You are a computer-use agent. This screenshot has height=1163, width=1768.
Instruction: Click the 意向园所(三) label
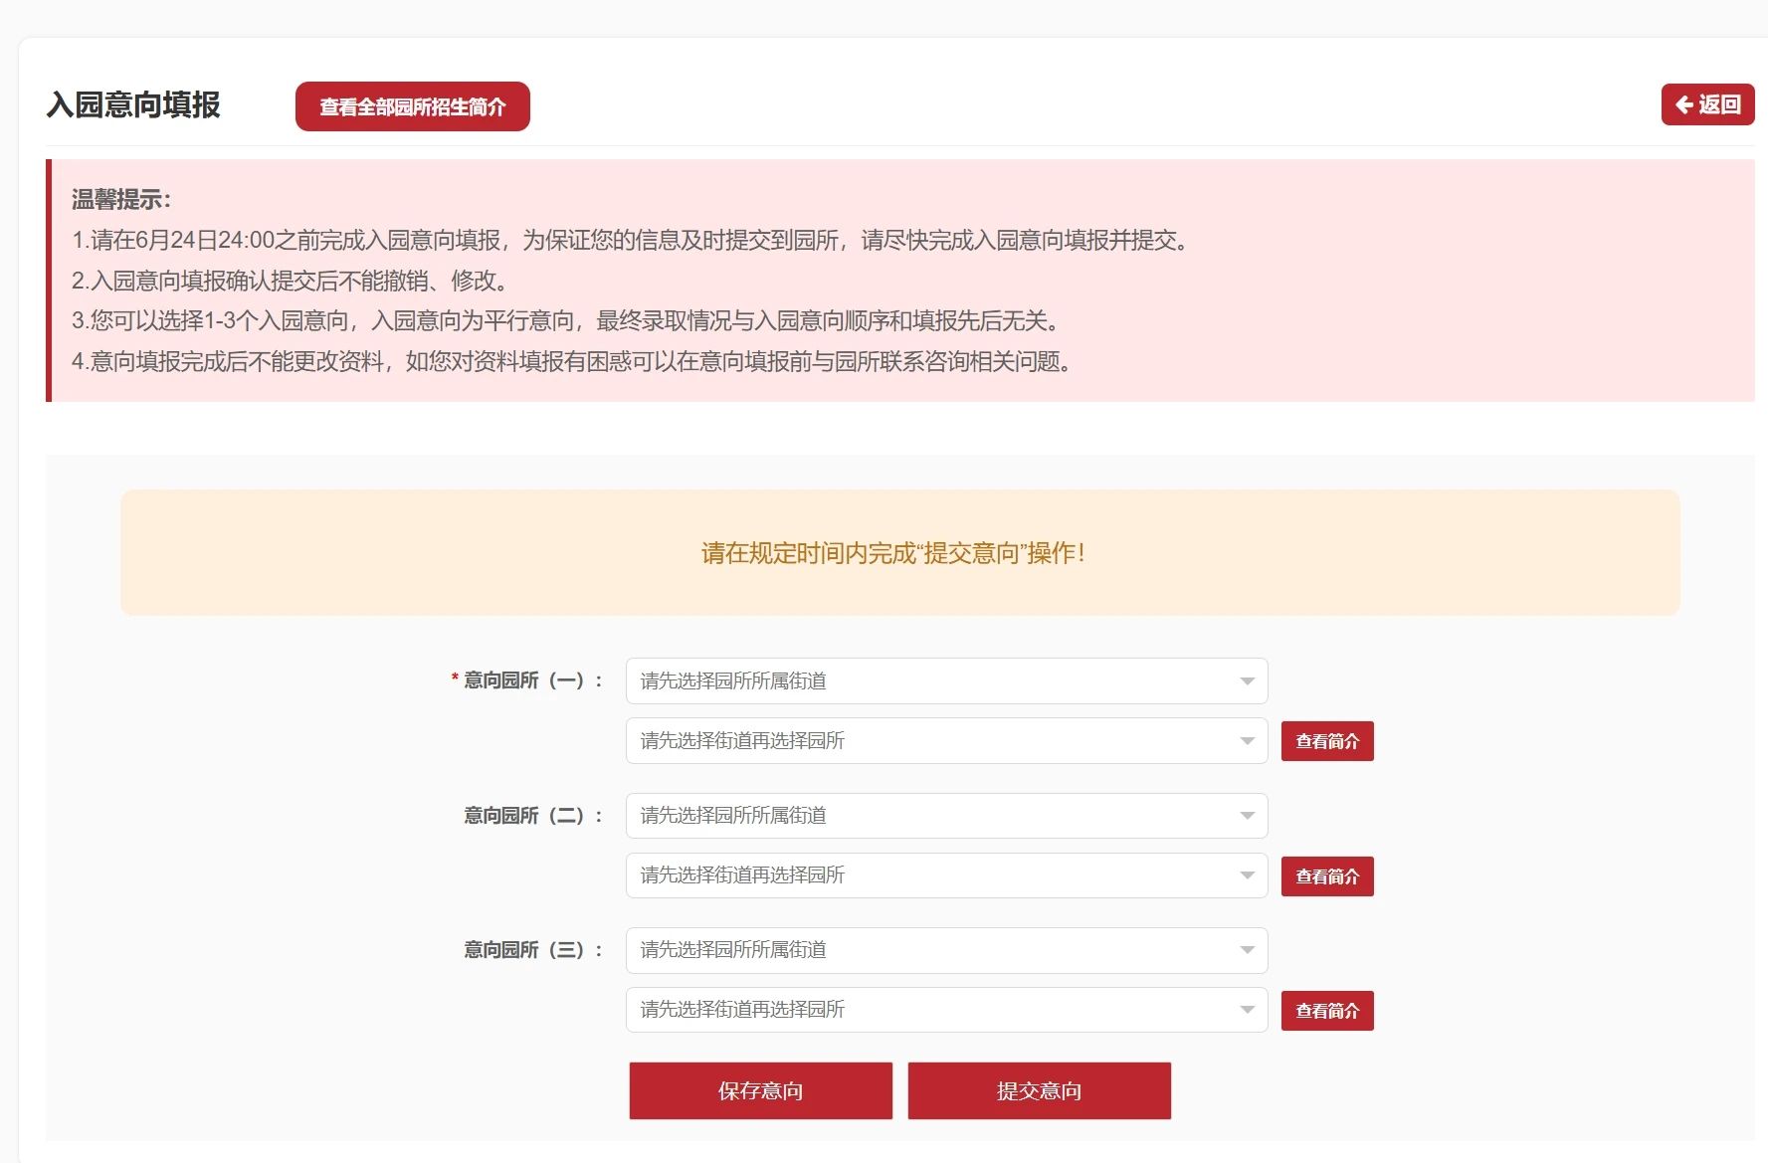pos(533,950)
